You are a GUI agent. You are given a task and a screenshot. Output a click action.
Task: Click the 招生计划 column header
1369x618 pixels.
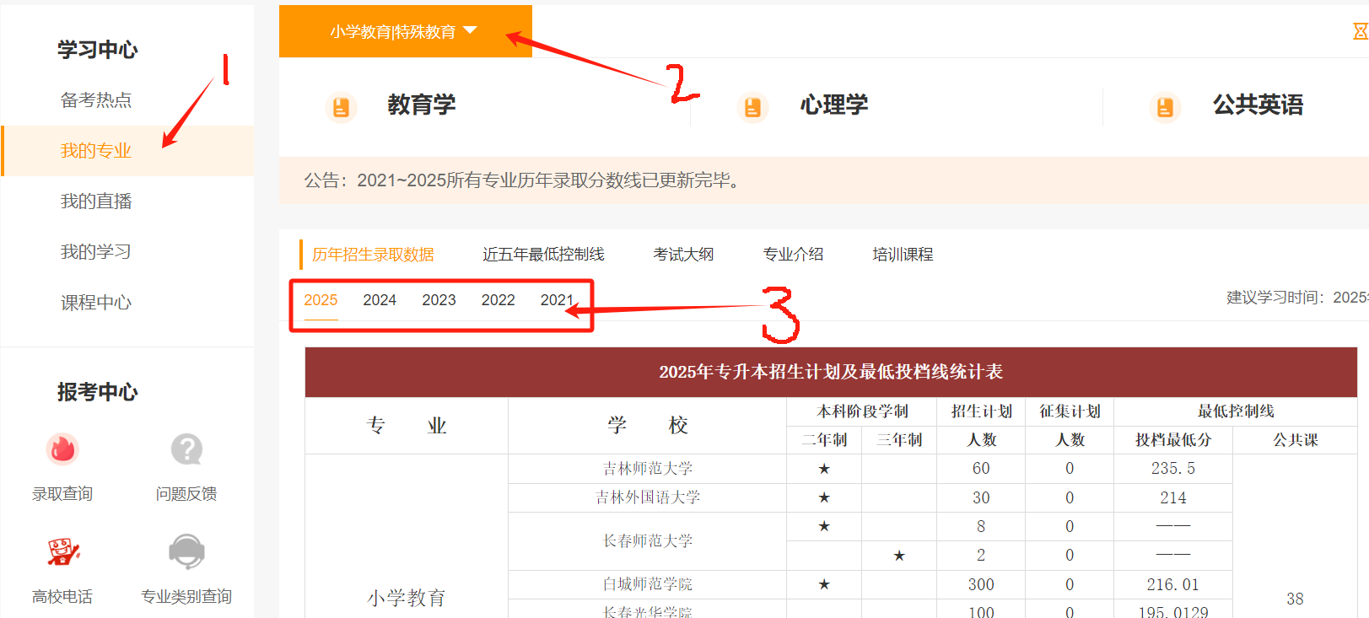[981, 411]
